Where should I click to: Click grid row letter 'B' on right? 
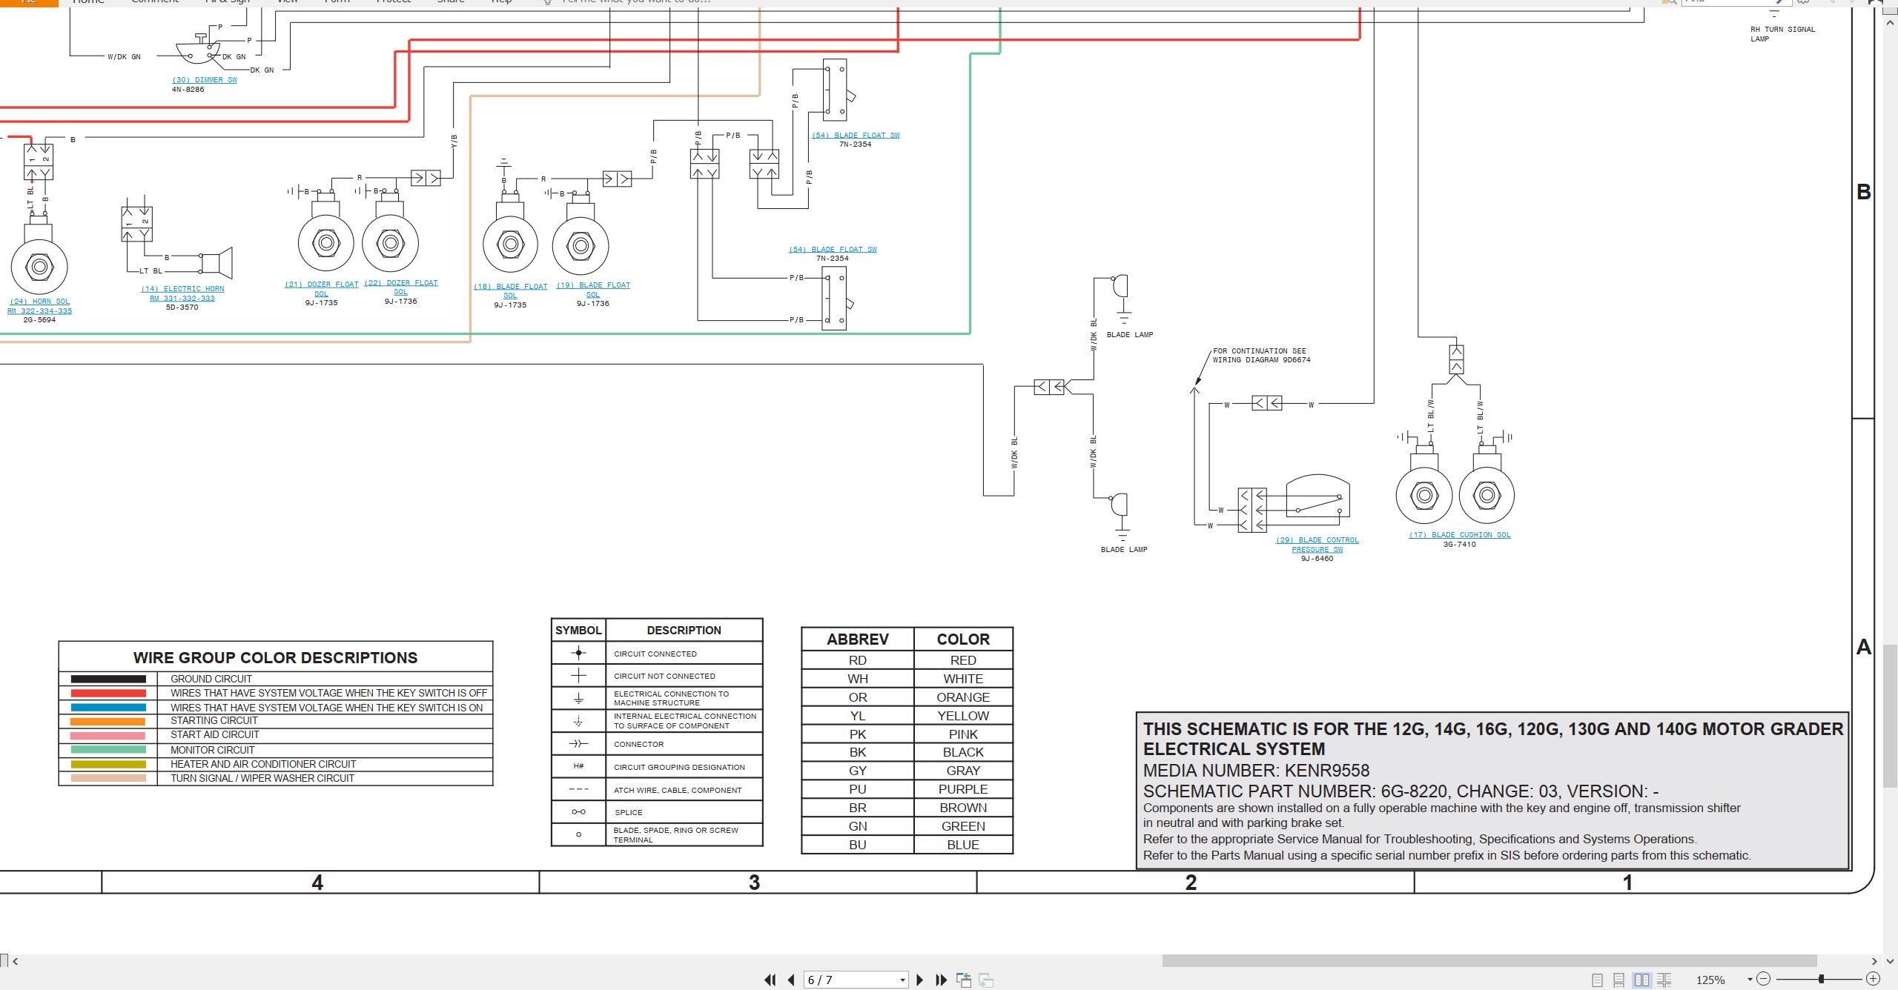click(1864, 192)
